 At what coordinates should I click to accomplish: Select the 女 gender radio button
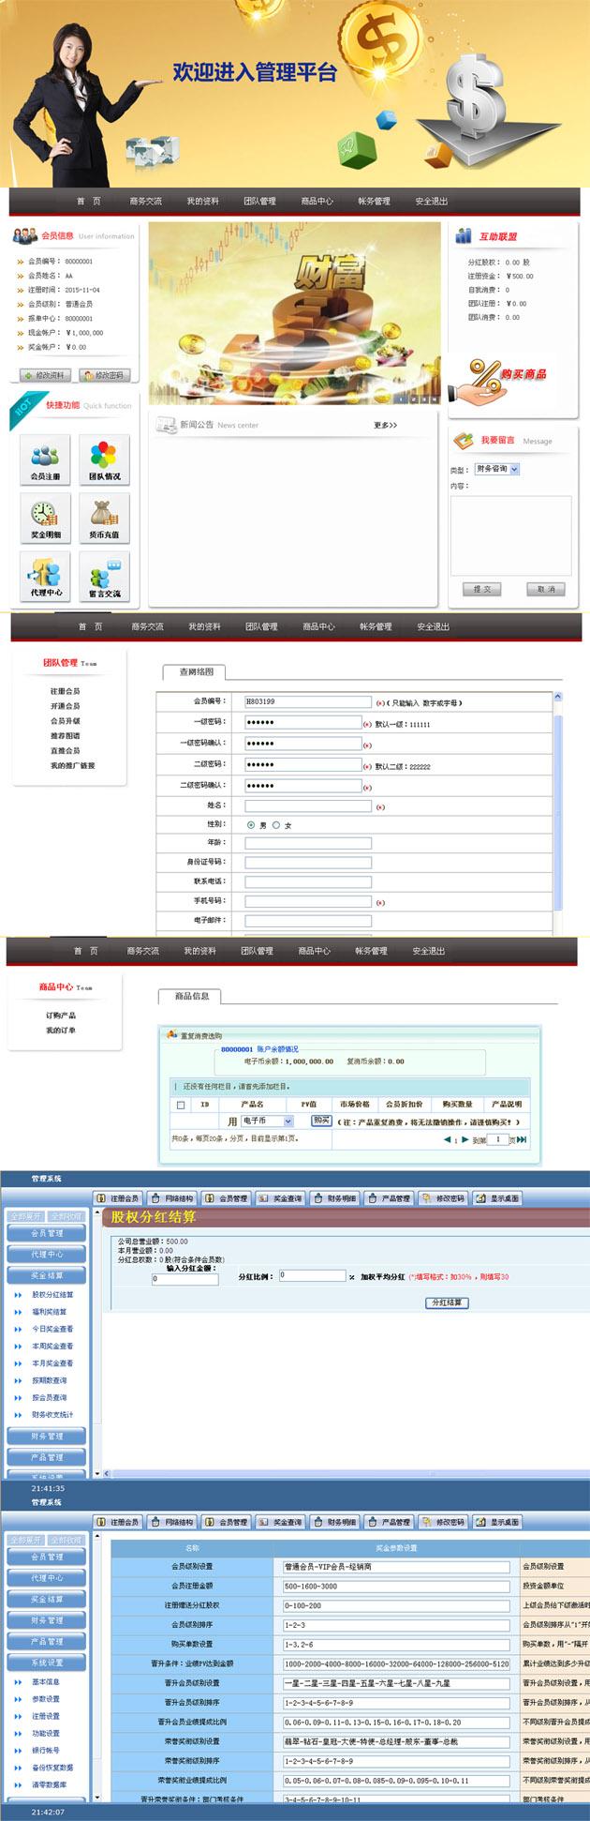tap(276, 825)
